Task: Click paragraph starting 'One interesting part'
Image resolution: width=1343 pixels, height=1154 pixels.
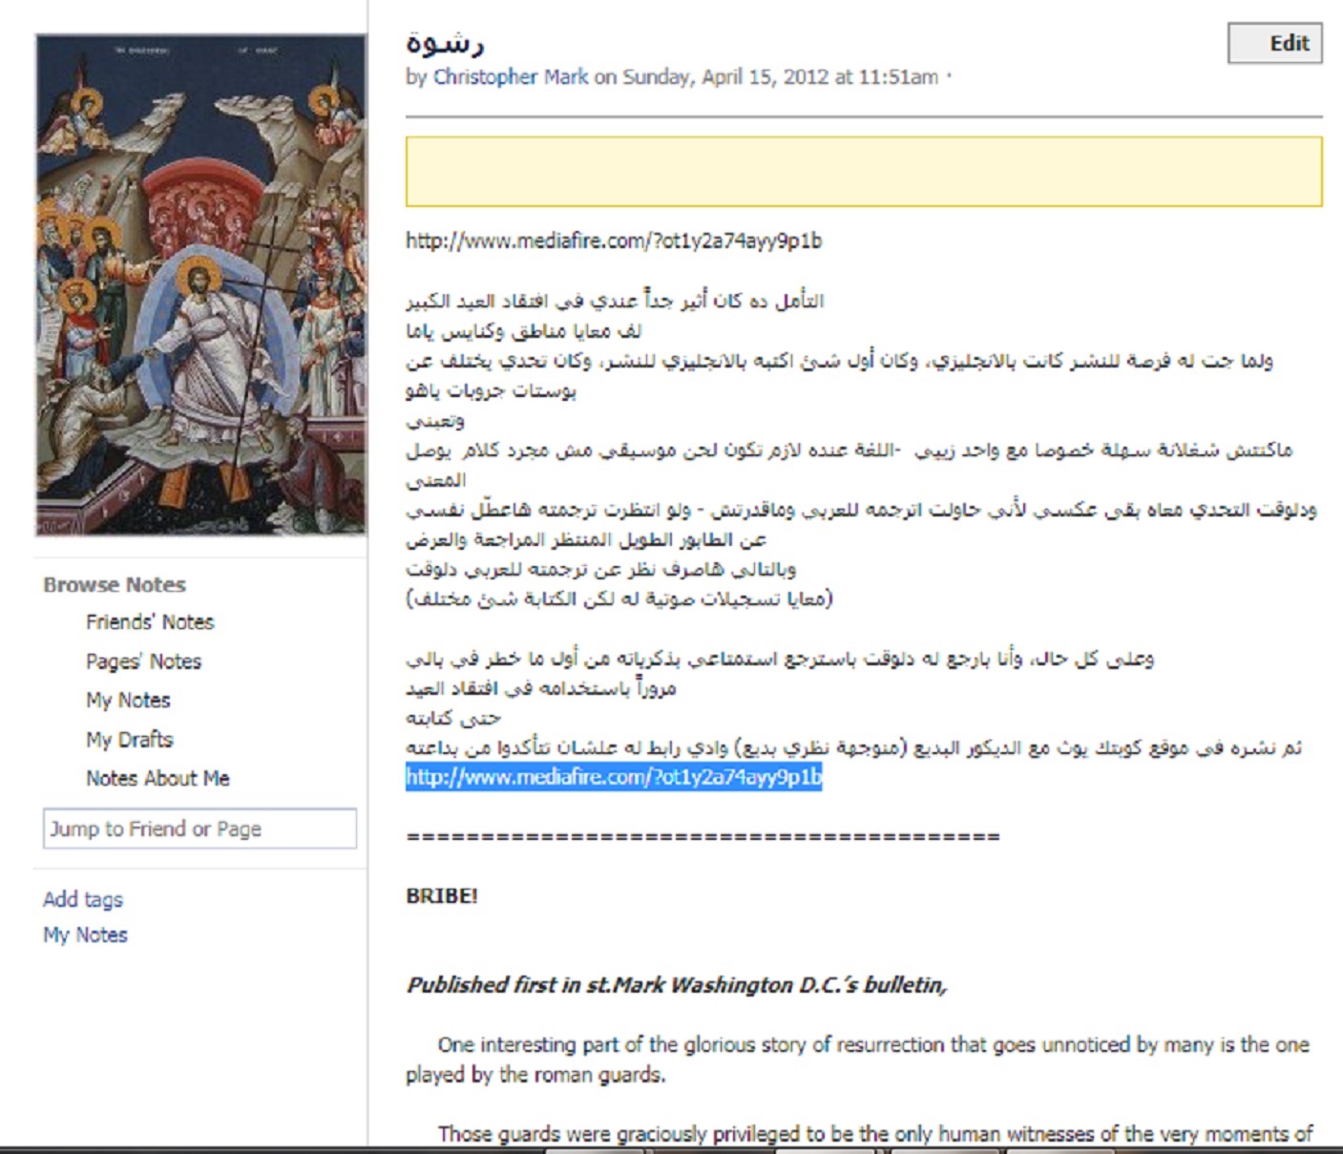Action: coord(857,1060)
